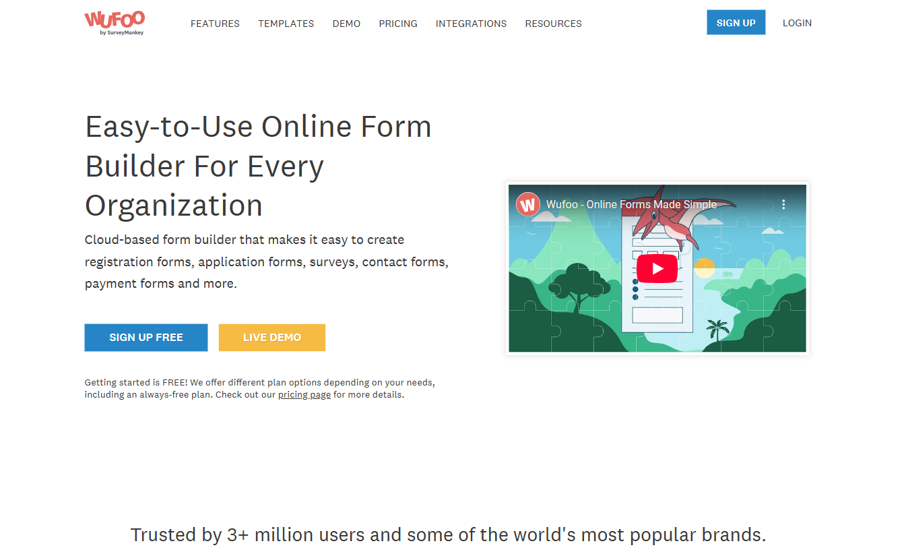The image size is (904, 556).
Task: Click the 'Cloud-based form builder' description paragraph
Action: tap(266, 261)
